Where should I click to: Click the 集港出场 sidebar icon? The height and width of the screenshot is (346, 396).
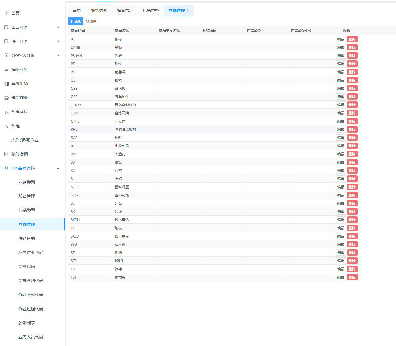pyautogui.click(x=6, y=84)
